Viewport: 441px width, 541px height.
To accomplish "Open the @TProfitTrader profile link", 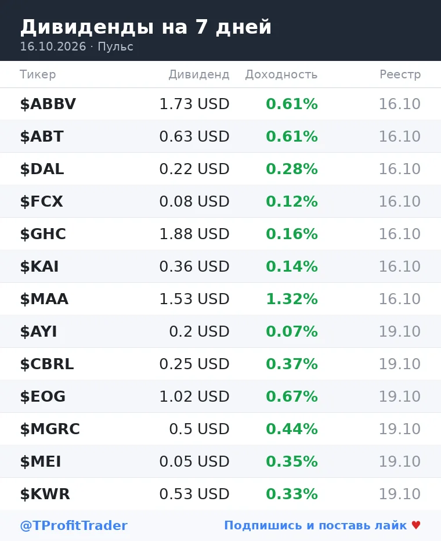I will pyautogui.click(x=74, y=525).
